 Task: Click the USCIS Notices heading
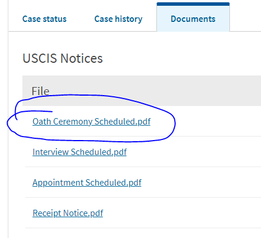click(x=63, y=58)
